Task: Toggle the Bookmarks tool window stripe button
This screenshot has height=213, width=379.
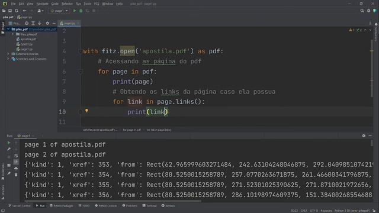Action: 2,172
